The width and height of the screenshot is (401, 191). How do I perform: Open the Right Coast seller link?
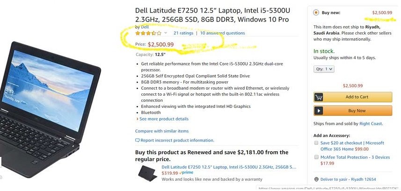371,124
